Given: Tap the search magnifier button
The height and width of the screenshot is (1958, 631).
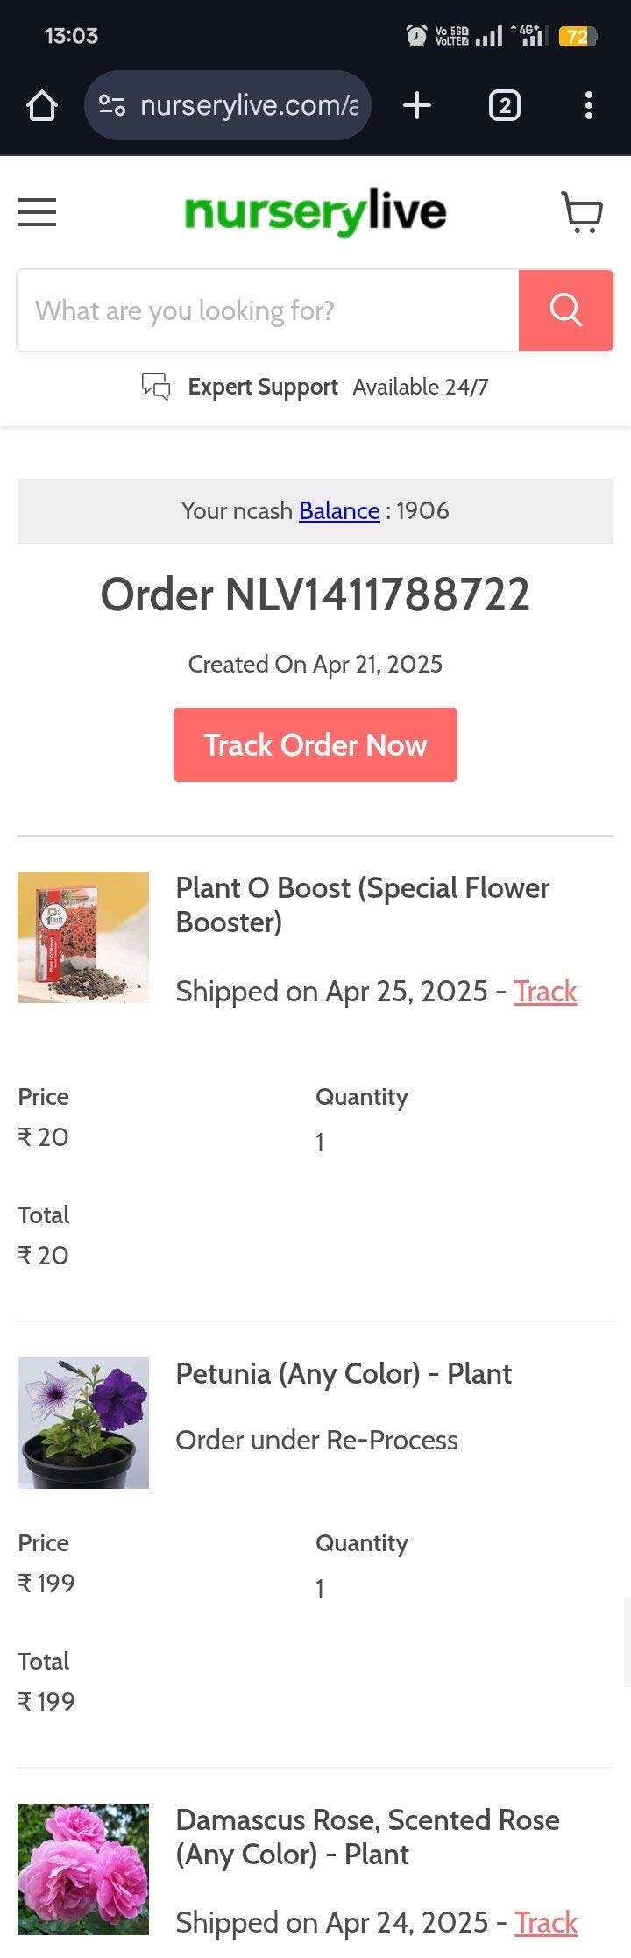Looking at the screenshot, I should 565,310.
